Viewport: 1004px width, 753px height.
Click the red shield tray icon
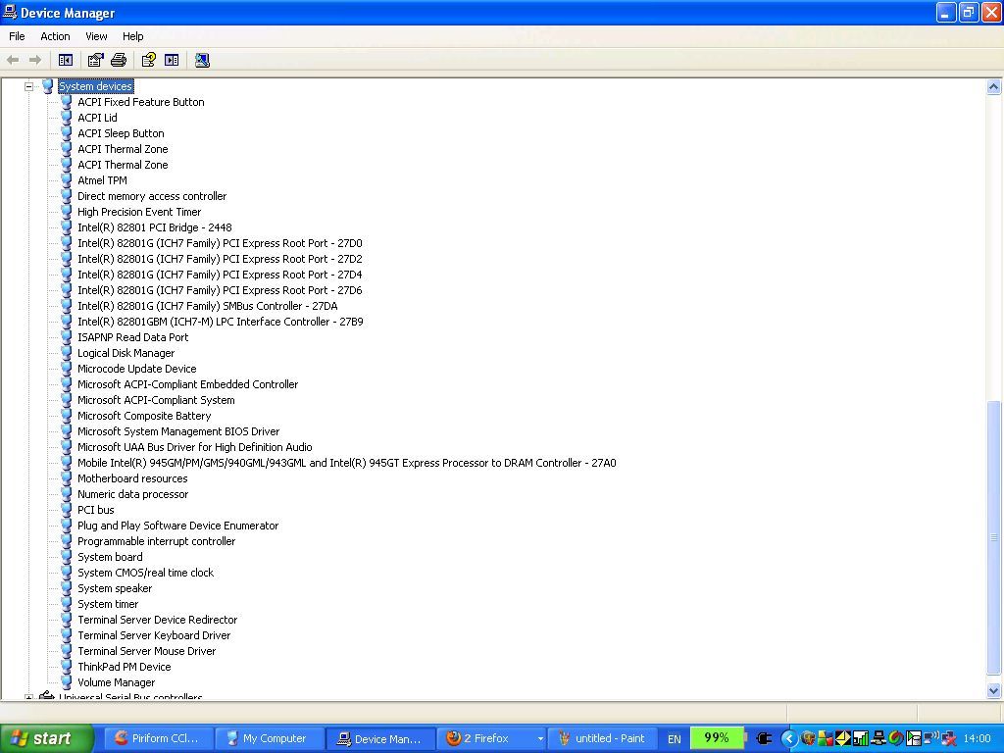coord(808,738)
